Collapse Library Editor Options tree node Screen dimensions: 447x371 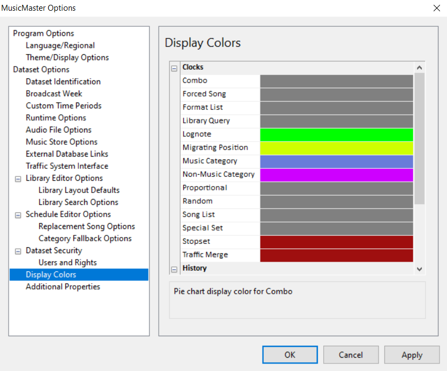18,179
